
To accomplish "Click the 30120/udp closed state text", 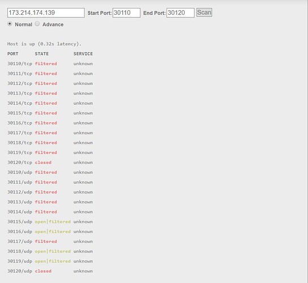I will point(43,271).
